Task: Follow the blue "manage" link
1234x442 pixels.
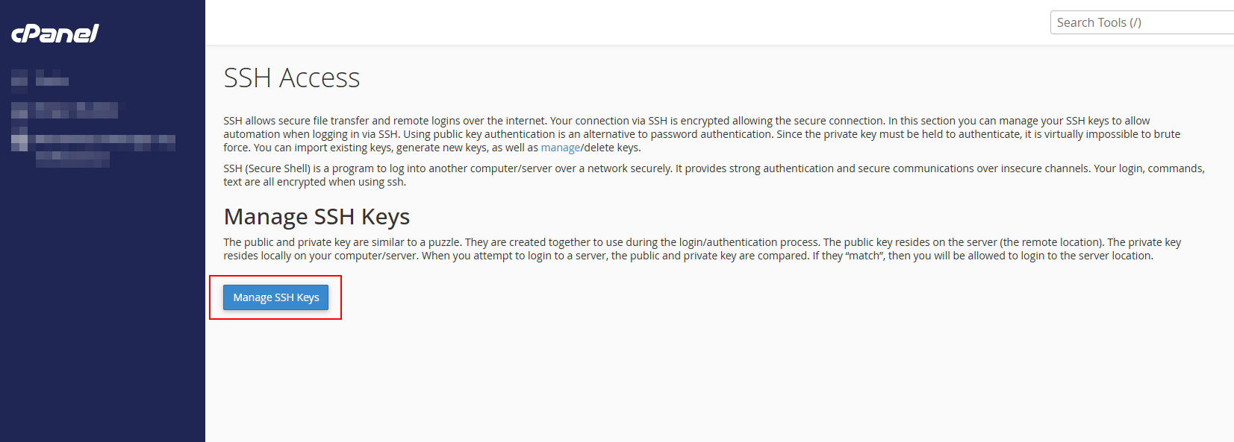Action: click(x=561, y=148)
